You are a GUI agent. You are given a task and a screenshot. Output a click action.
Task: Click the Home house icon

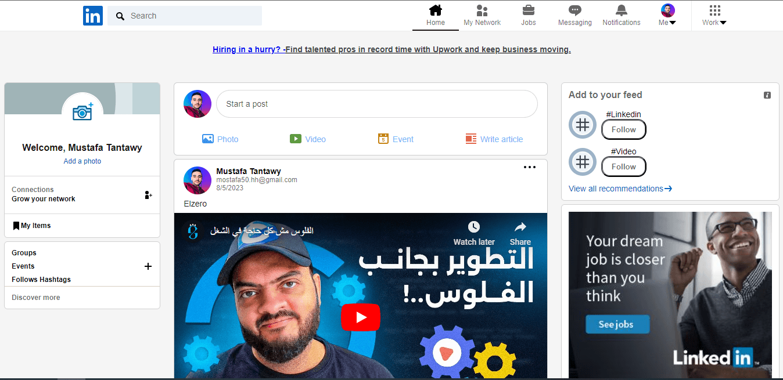tap(436, 10)
